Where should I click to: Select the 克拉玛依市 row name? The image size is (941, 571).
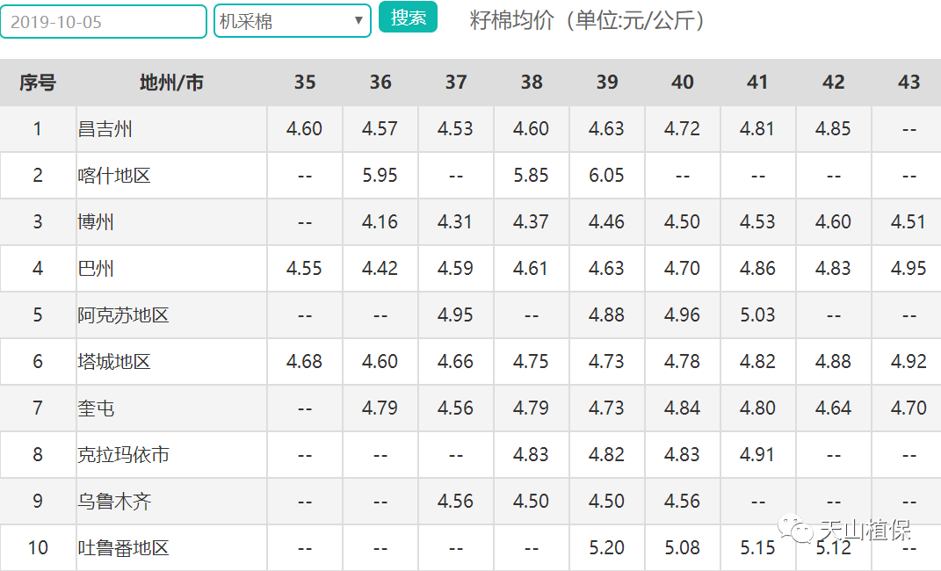pyautogui.click(x=123, y=455)
